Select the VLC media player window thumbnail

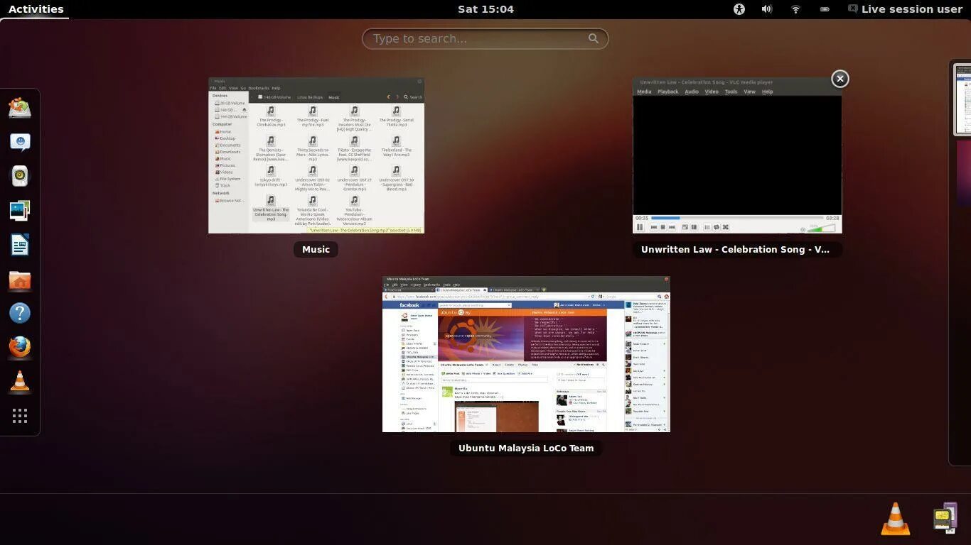737,155
